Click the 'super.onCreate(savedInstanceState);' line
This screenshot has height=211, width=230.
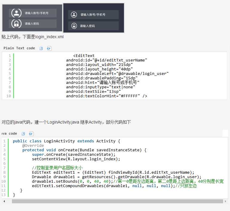coord(74,154)
